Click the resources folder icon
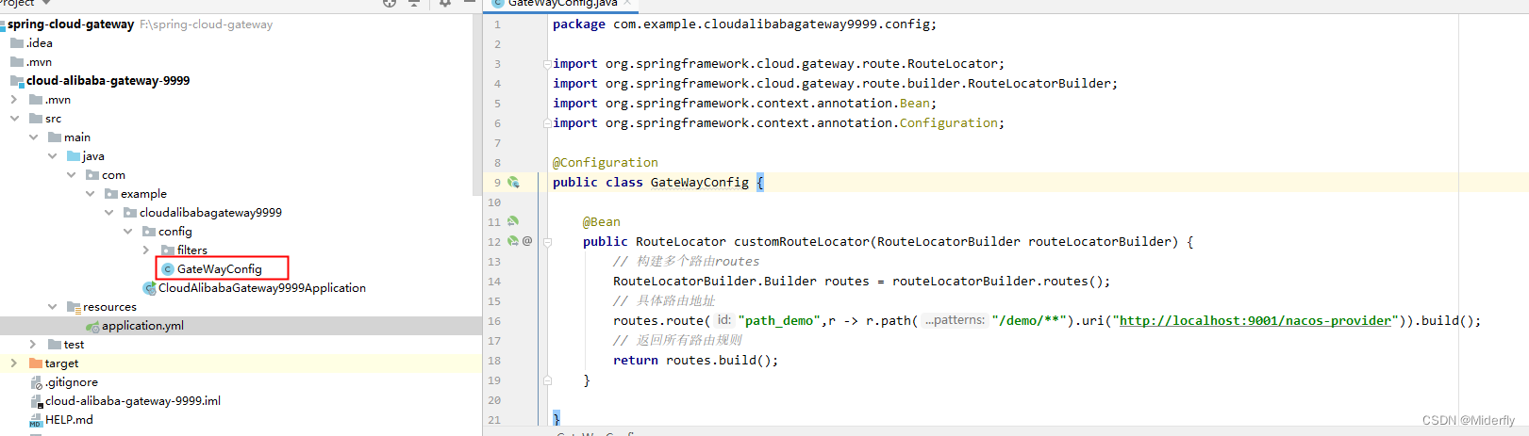 click(x=74, y=307)
